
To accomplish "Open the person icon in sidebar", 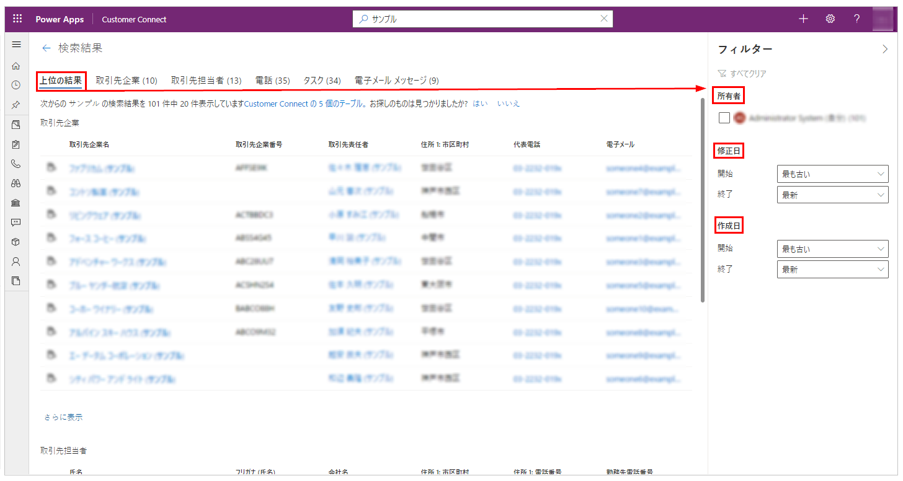I will pos(16,262).
